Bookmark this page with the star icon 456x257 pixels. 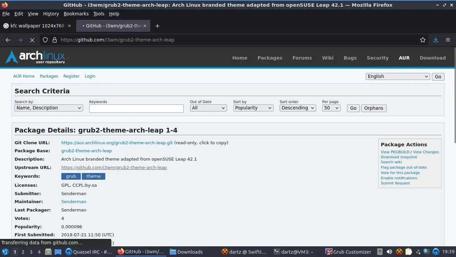point(423,40)
